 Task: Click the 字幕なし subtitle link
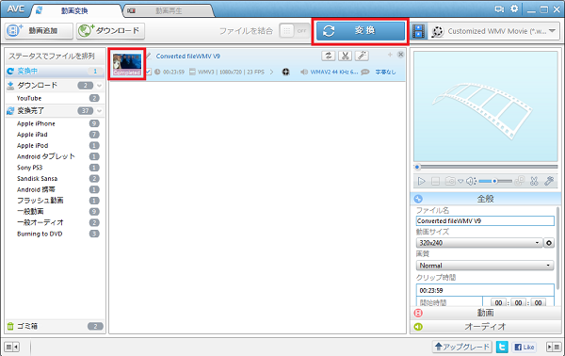[385, 73]
